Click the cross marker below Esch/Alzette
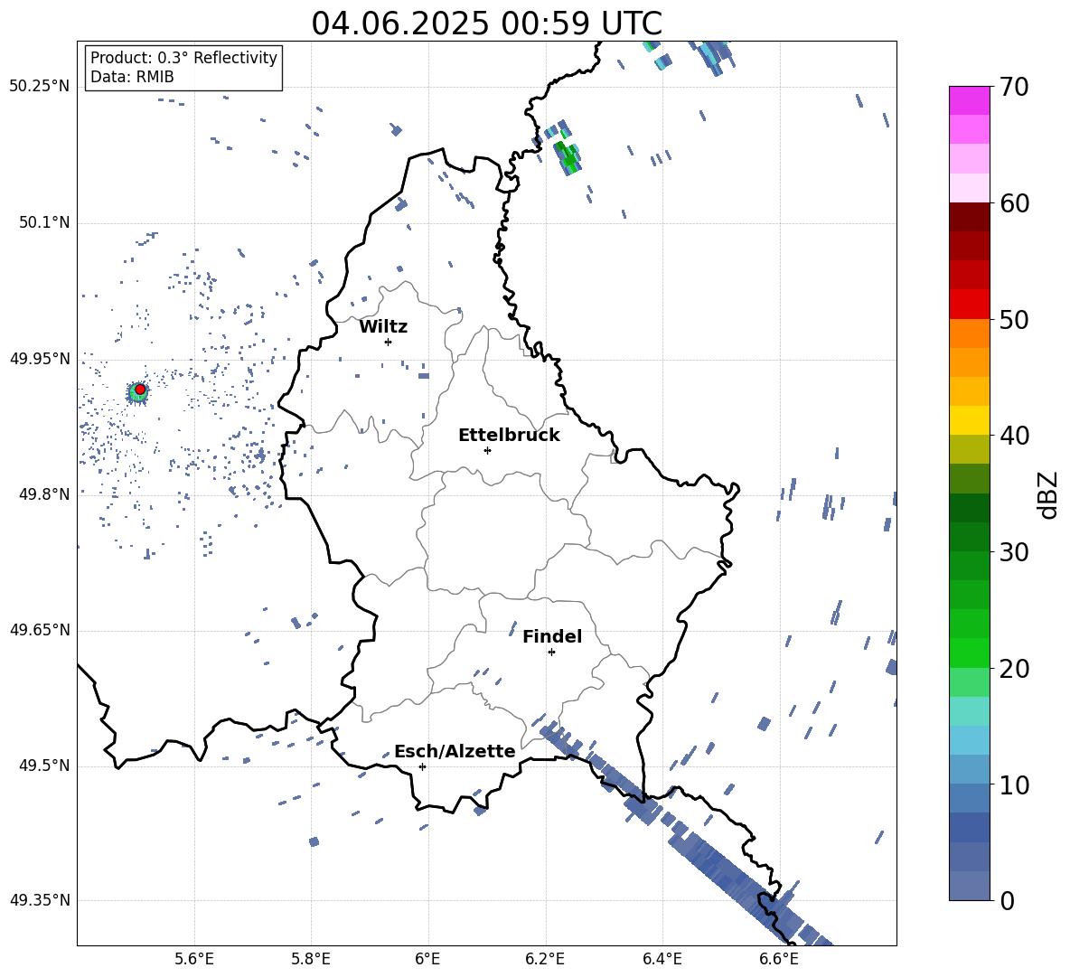1070x977 pixels. click(422, 766)
